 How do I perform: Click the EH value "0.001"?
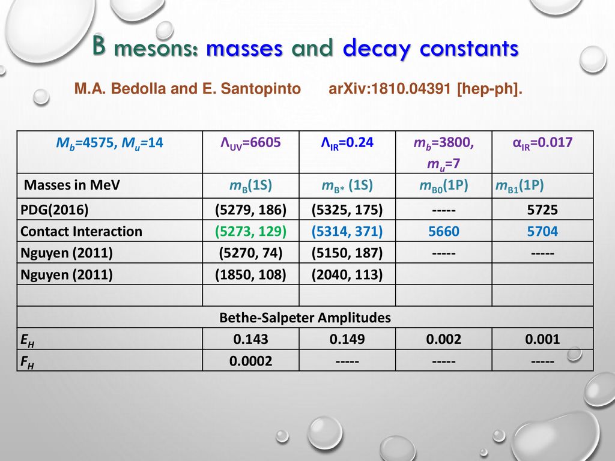pos(542,339)
